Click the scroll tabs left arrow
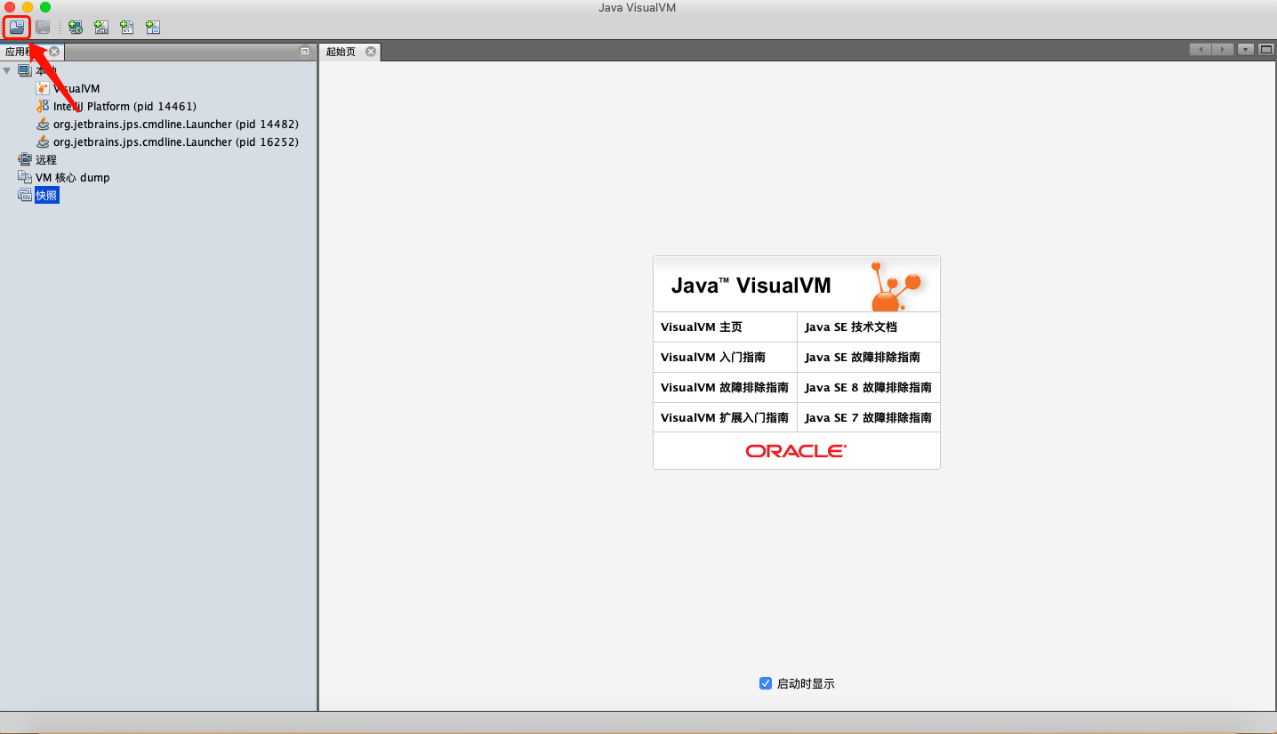 [x=1201, y=50]
